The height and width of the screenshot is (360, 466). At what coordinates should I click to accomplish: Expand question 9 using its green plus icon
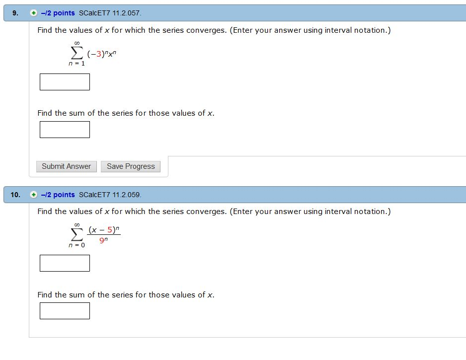point(33,13)
